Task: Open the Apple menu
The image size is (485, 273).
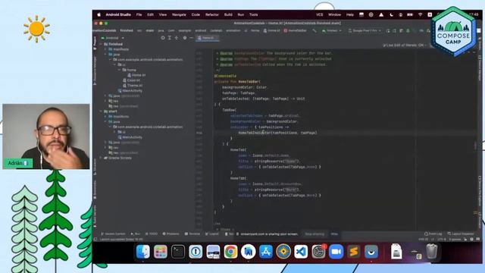Action: [99, 14]
